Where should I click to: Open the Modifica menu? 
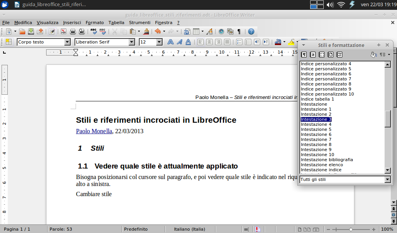click(23, 23)
